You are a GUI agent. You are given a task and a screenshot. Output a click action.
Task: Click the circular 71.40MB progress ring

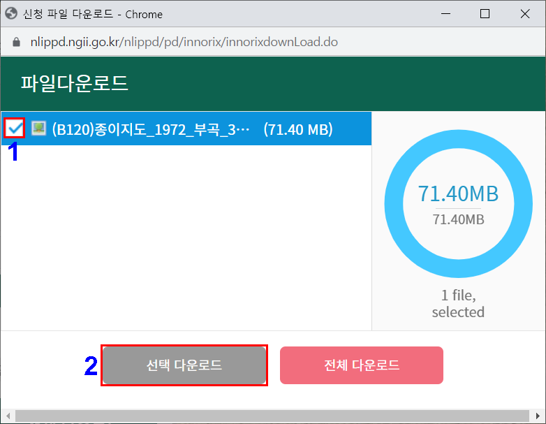point(458,204)
